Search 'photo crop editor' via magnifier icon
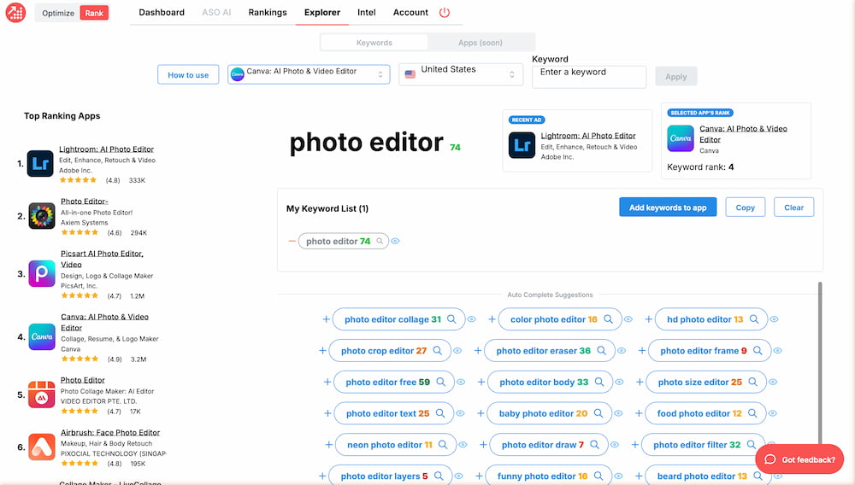The height and width of the screenshot is (485, 855). tap(437, 351)
